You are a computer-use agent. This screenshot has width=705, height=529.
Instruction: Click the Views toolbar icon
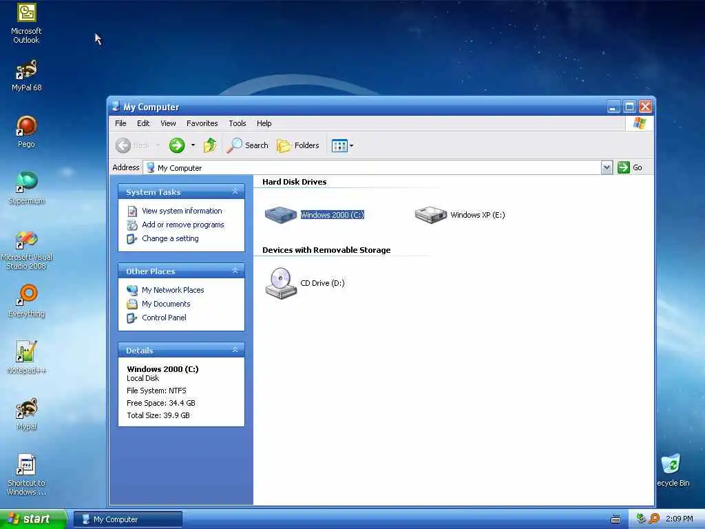click(x=339, y=145)
